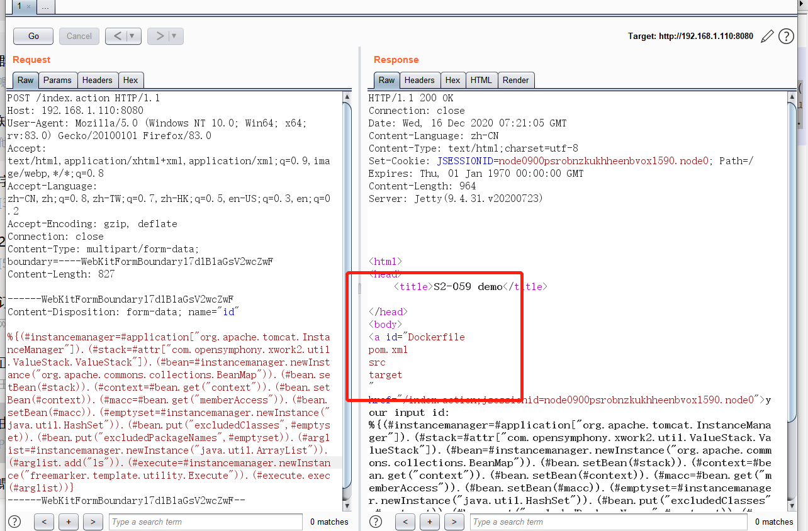Click the 'Connection: close' request header
The width and height of the screenshot is (808, 531).
(x=55, y=237)
